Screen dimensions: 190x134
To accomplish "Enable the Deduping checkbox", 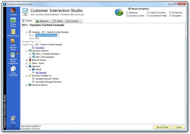I will [127, 13].
